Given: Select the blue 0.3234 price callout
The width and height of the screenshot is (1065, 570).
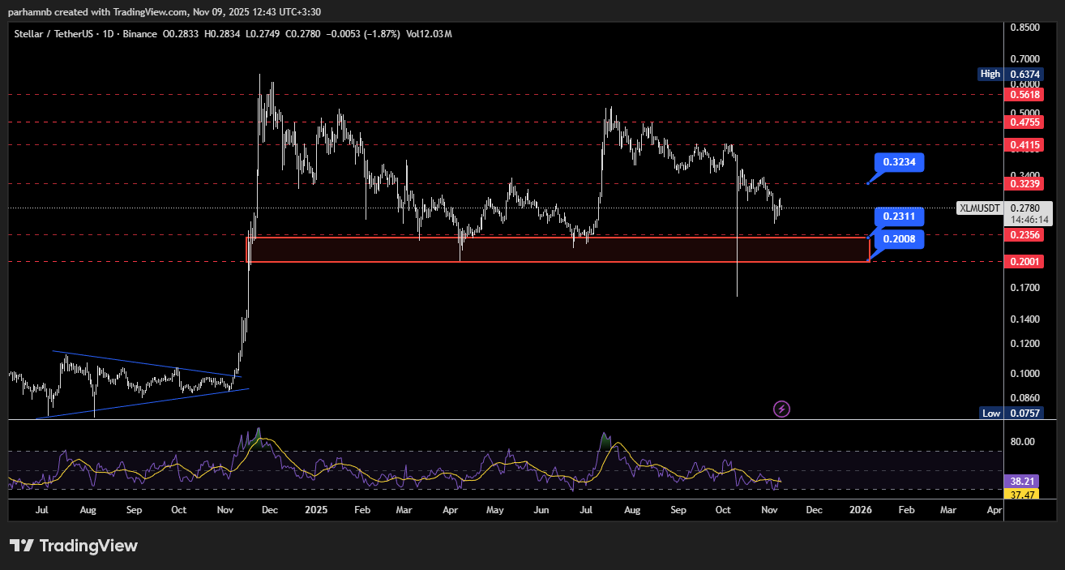Looking at the screenshot, I should [899, 162].
